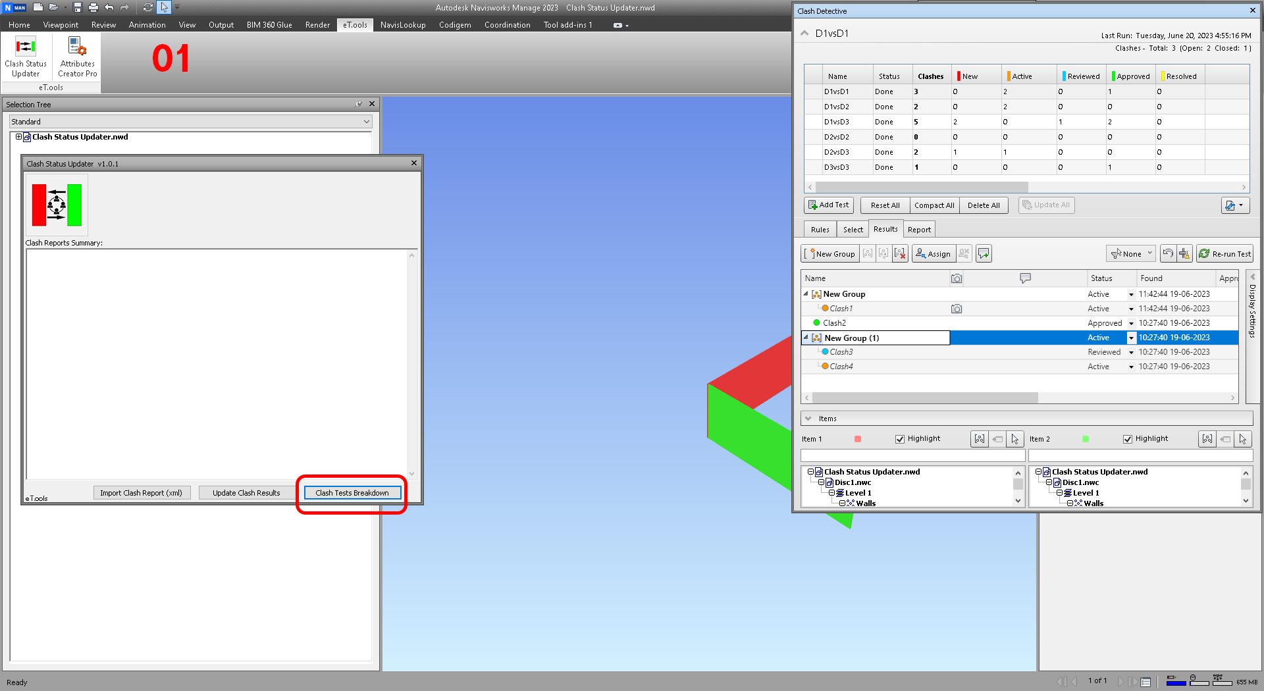The image size is (1264, 691).
Task: Group the clashes for Item 2
Action: [x=1207, y=439]
